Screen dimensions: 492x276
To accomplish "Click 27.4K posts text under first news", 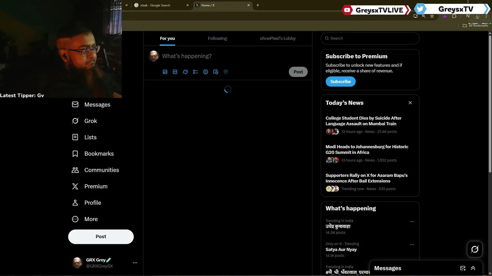I will 387,131.
